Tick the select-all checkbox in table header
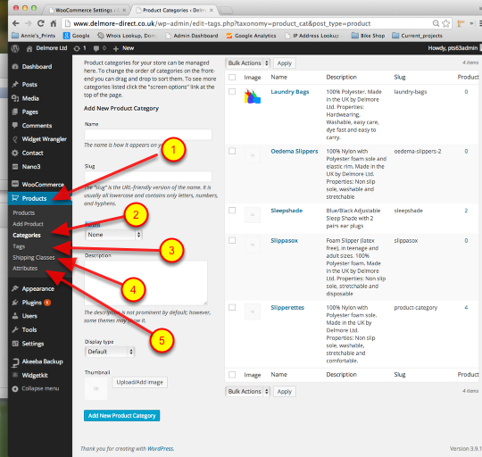 (x=232, y=77)
